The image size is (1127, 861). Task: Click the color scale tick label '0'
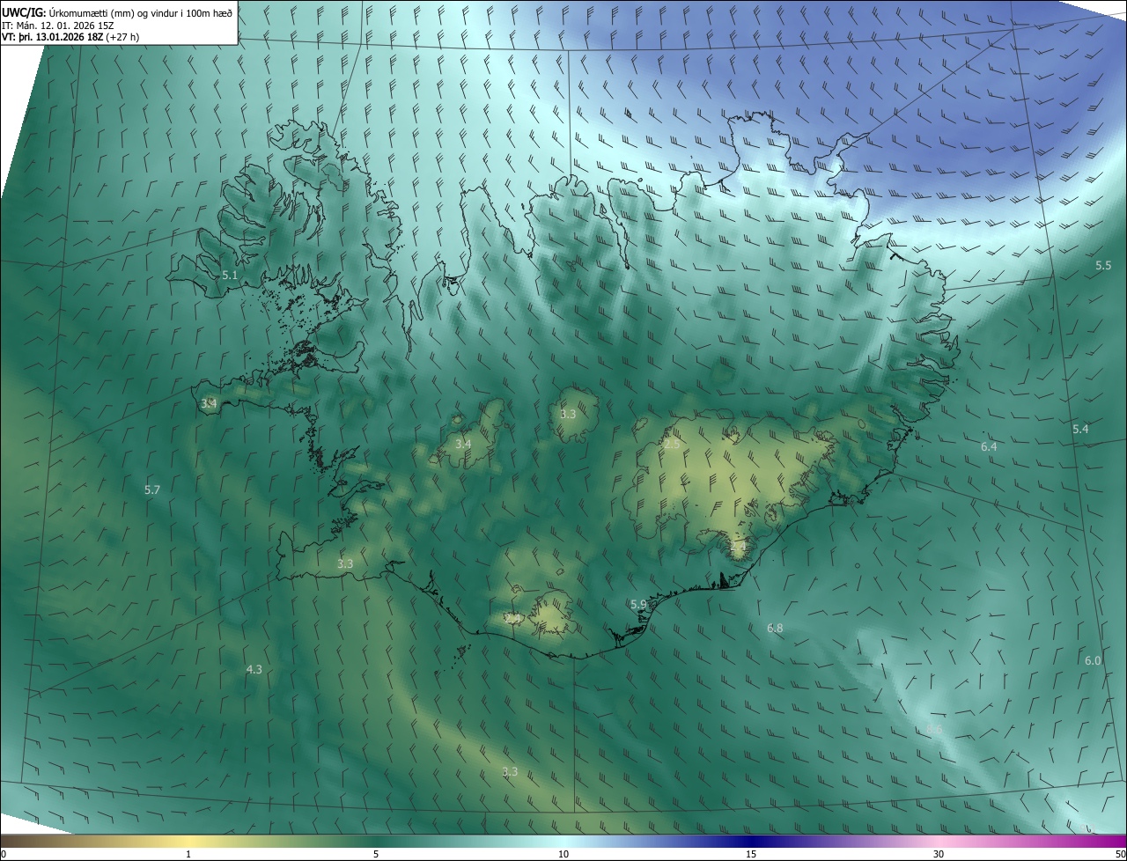pyautogui.click(x=4, y=854)
